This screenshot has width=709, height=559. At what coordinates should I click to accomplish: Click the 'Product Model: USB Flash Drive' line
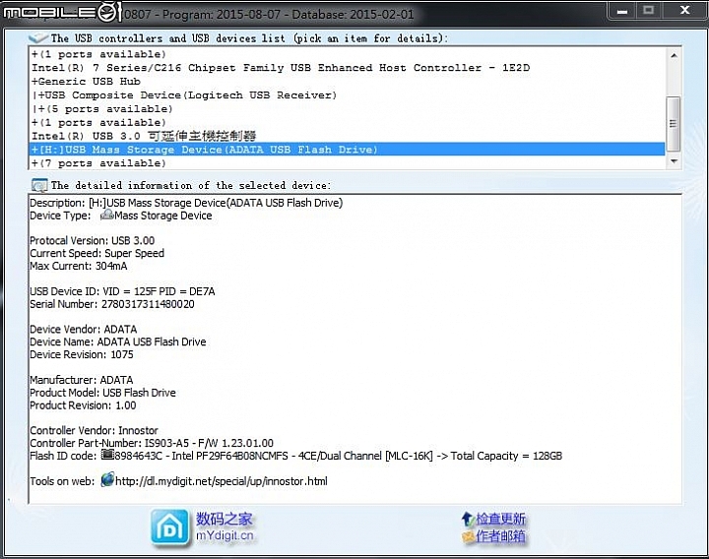click(x=102, y=393)
